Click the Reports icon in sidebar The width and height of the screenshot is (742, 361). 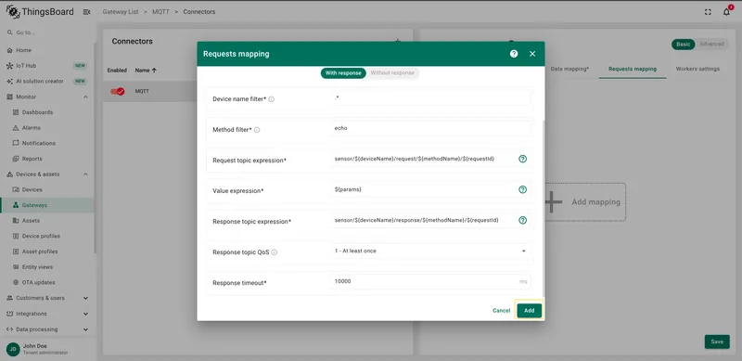coord(16,159)
